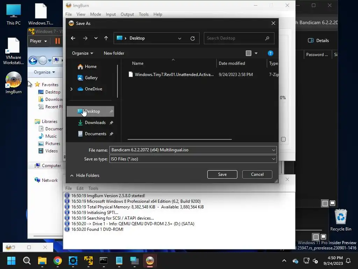This screenshot has height=269, width=358.
Task: Toggle checkbox in ImgBurn main window
Action: (x=283, y=139)
